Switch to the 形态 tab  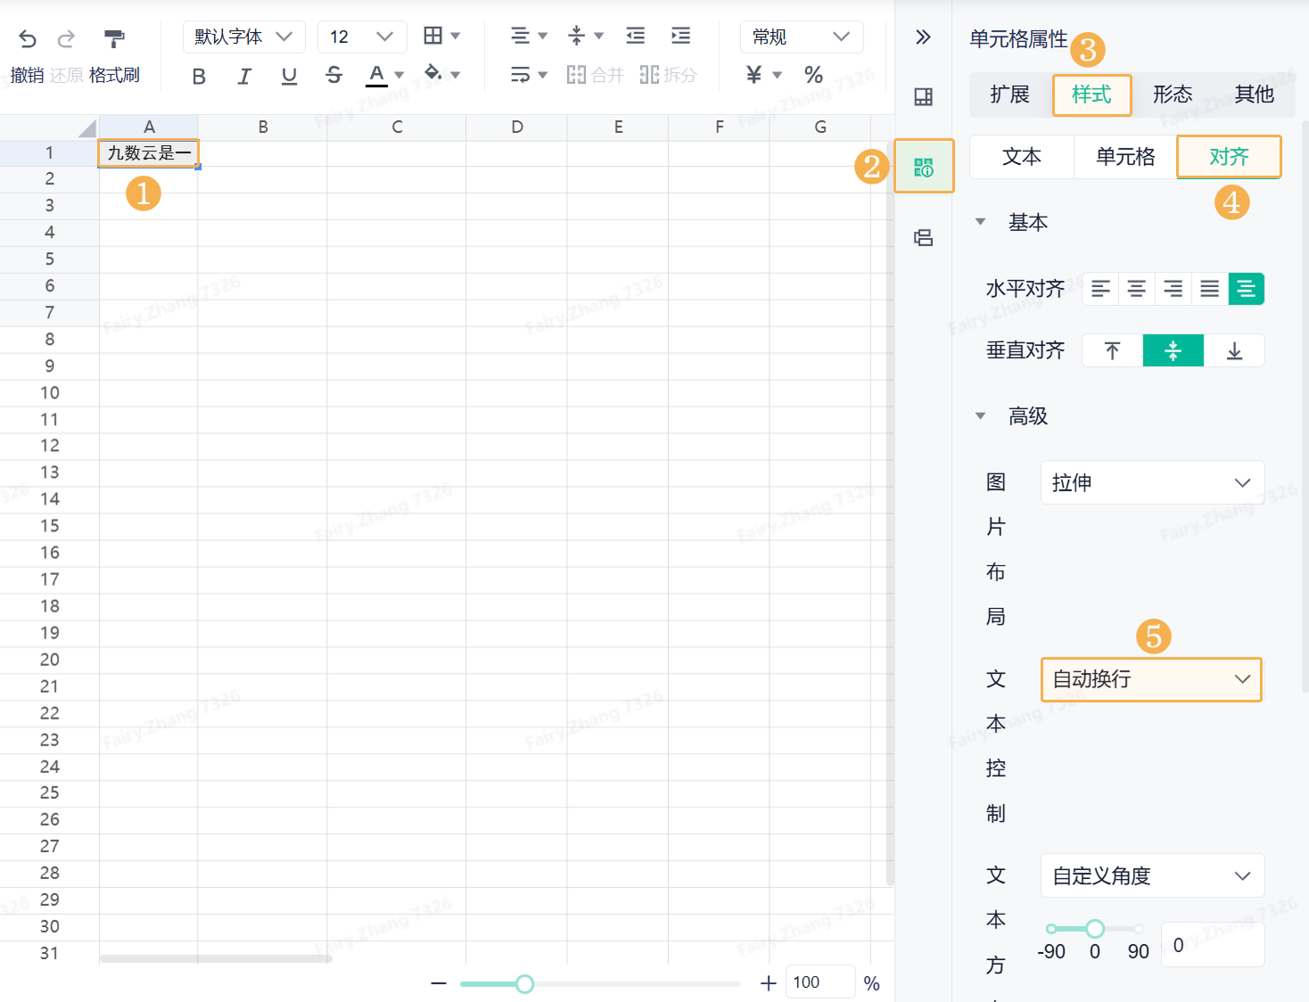(x=1173, y=94)
